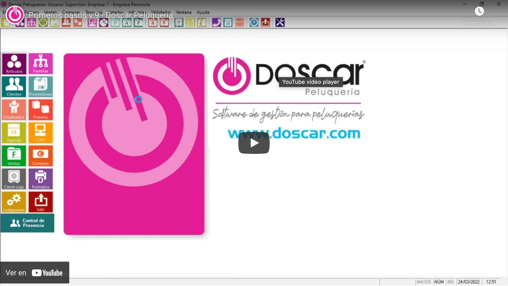The width and height of the screenshot is (508, 286).
Task: Open the Artículos tile in the sidebar
Action: (14, 64)
